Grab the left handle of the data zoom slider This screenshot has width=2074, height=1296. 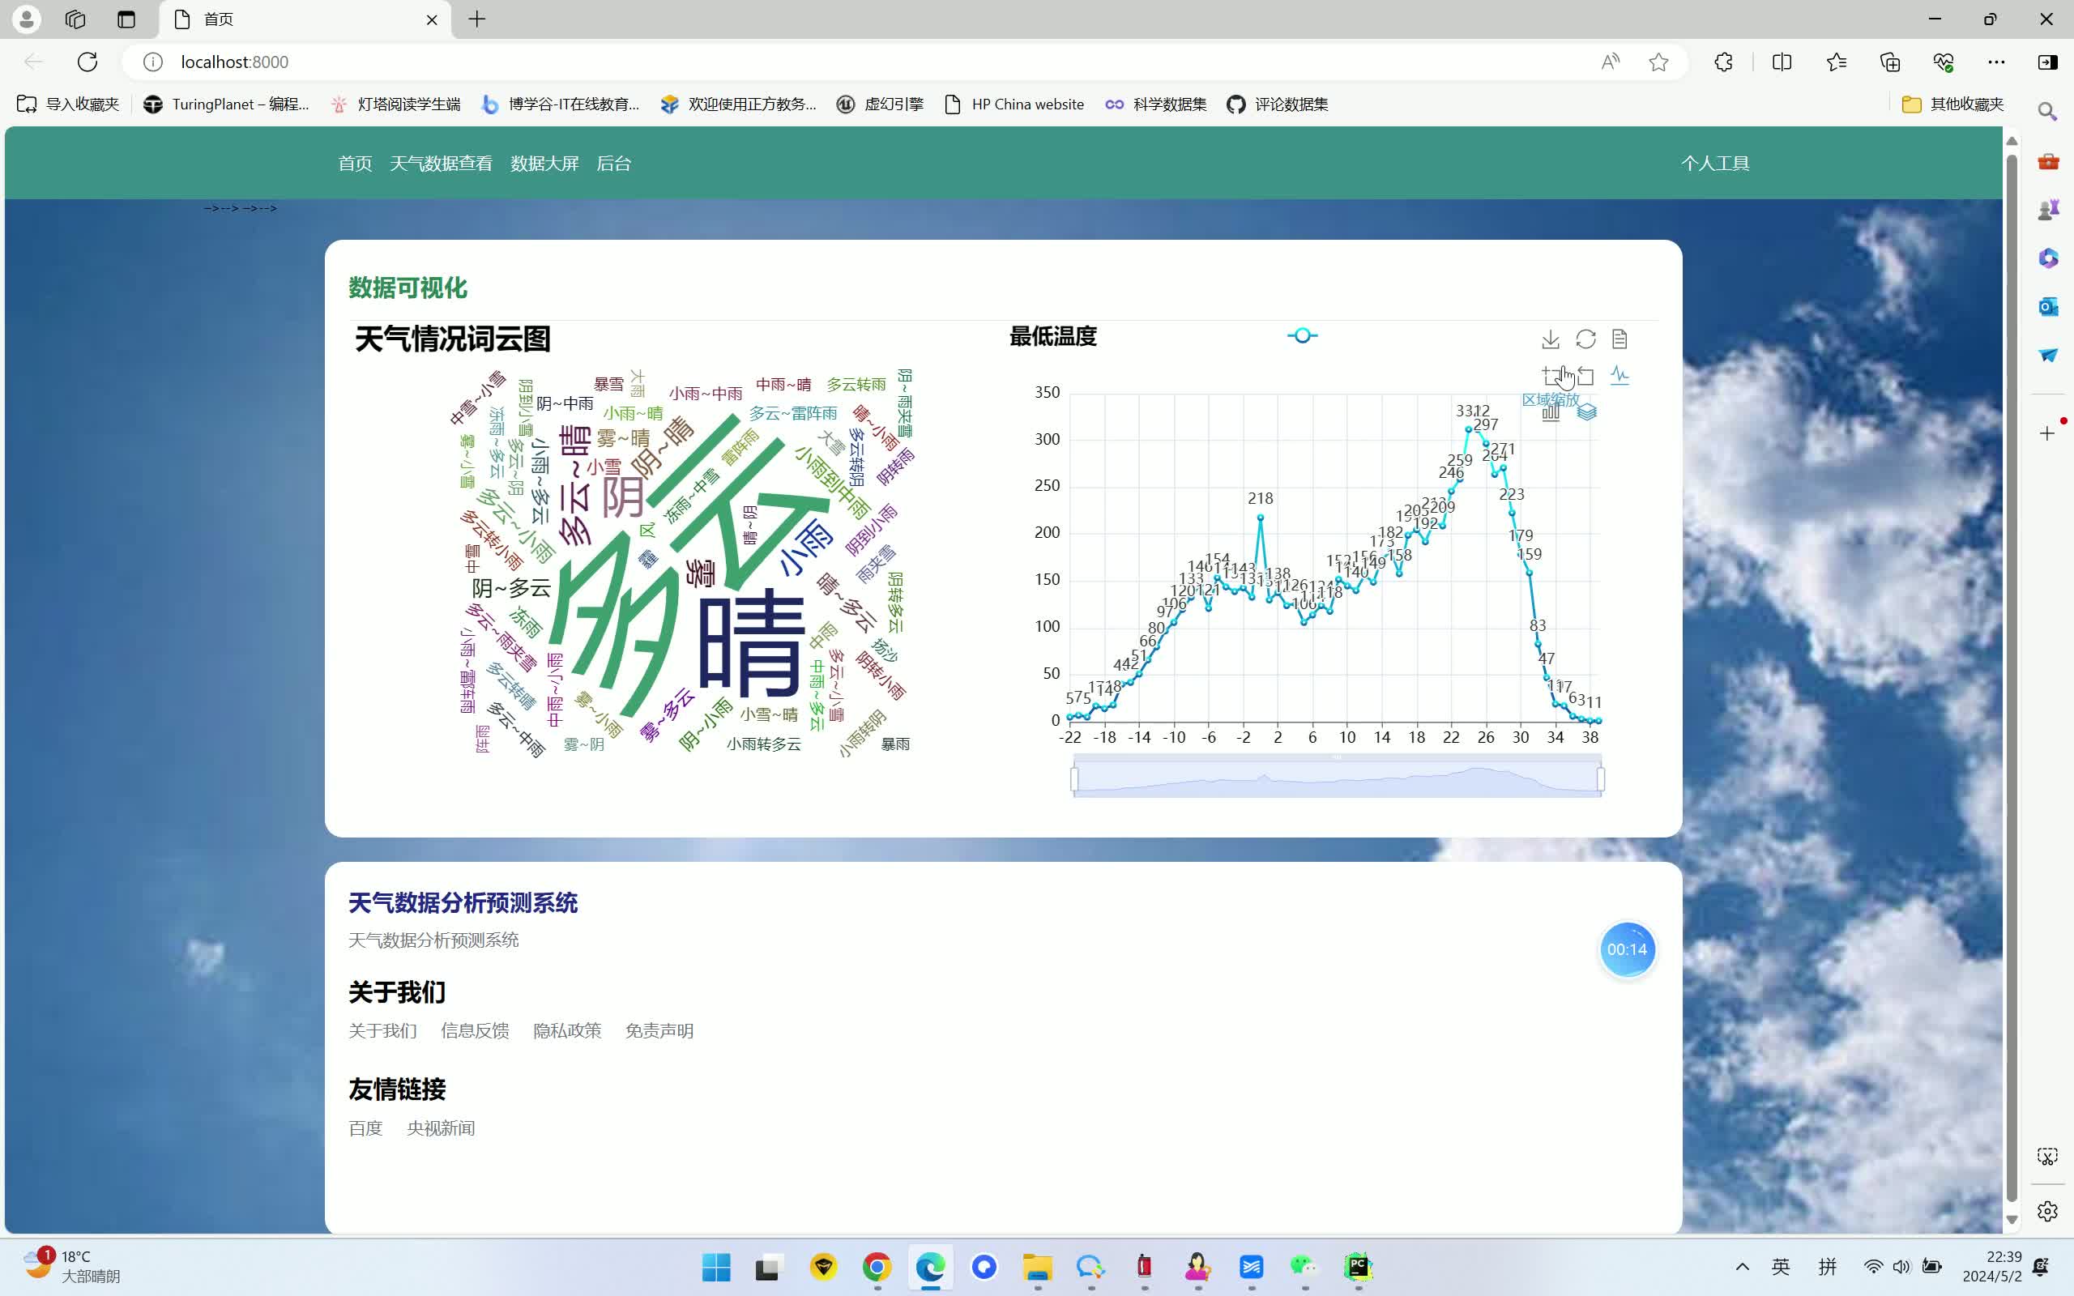(x=1075, y=778)
